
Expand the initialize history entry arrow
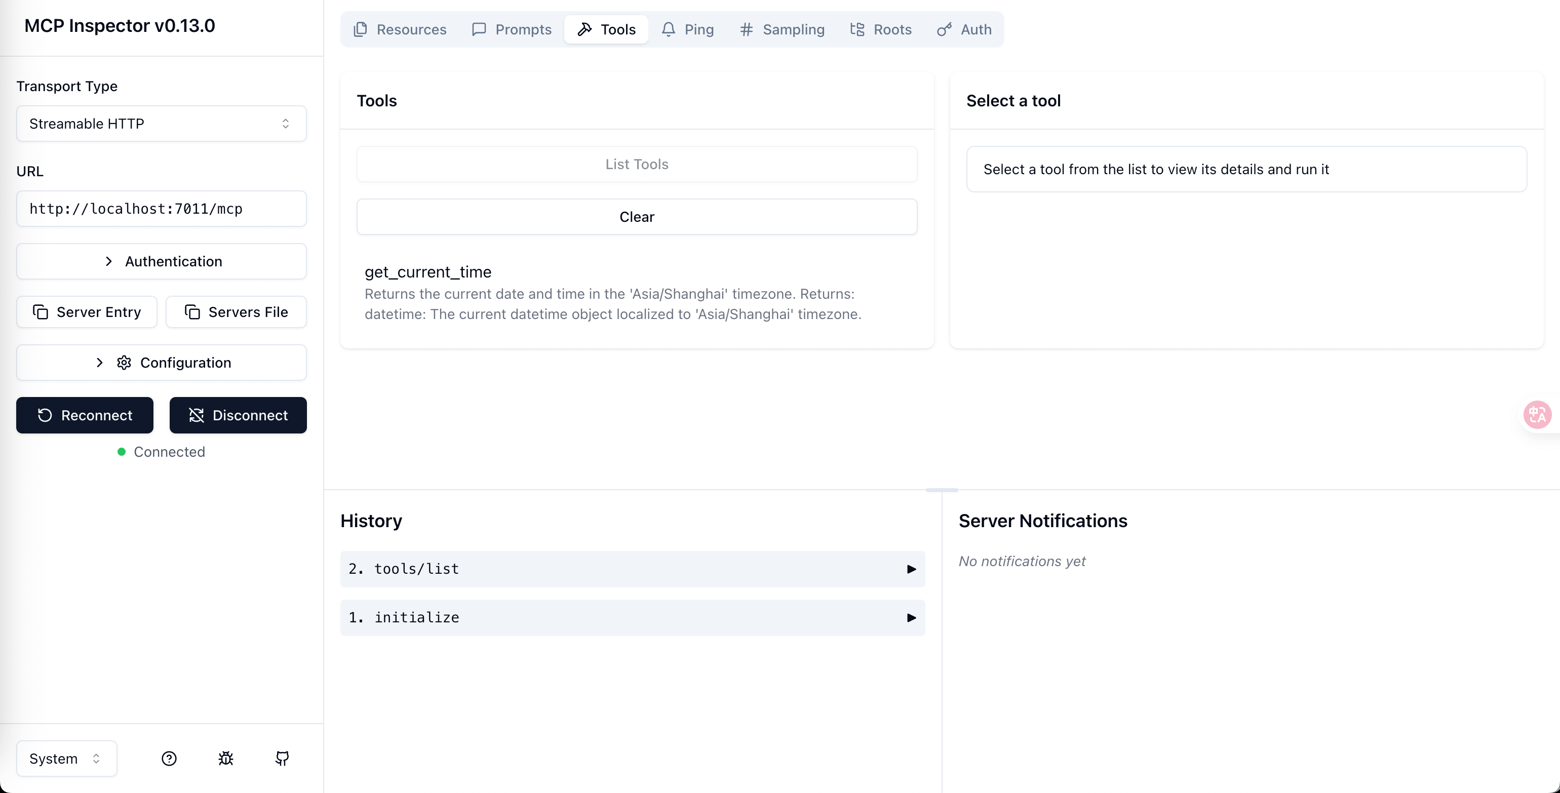pos(911,617)
